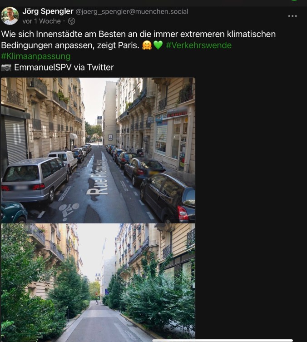The width and height of the screenshot is (307, 342).
Task: Click the horizontal scrollbar at the bottom
Action: pos(223,341)
